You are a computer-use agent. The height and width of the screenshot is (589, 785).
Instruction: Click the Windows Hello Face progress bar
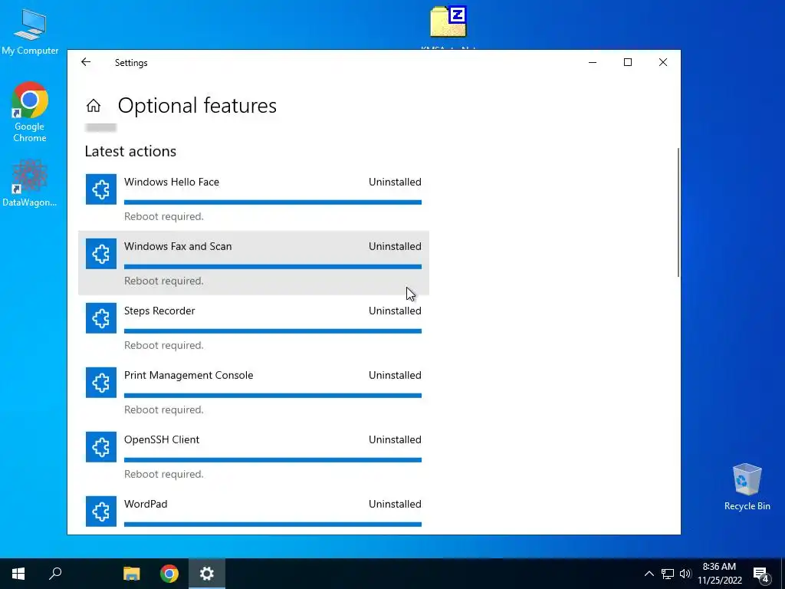click(x=273, y=202)
